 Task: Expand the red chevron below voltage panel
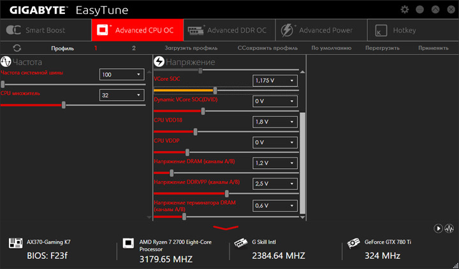coord(226,228)
